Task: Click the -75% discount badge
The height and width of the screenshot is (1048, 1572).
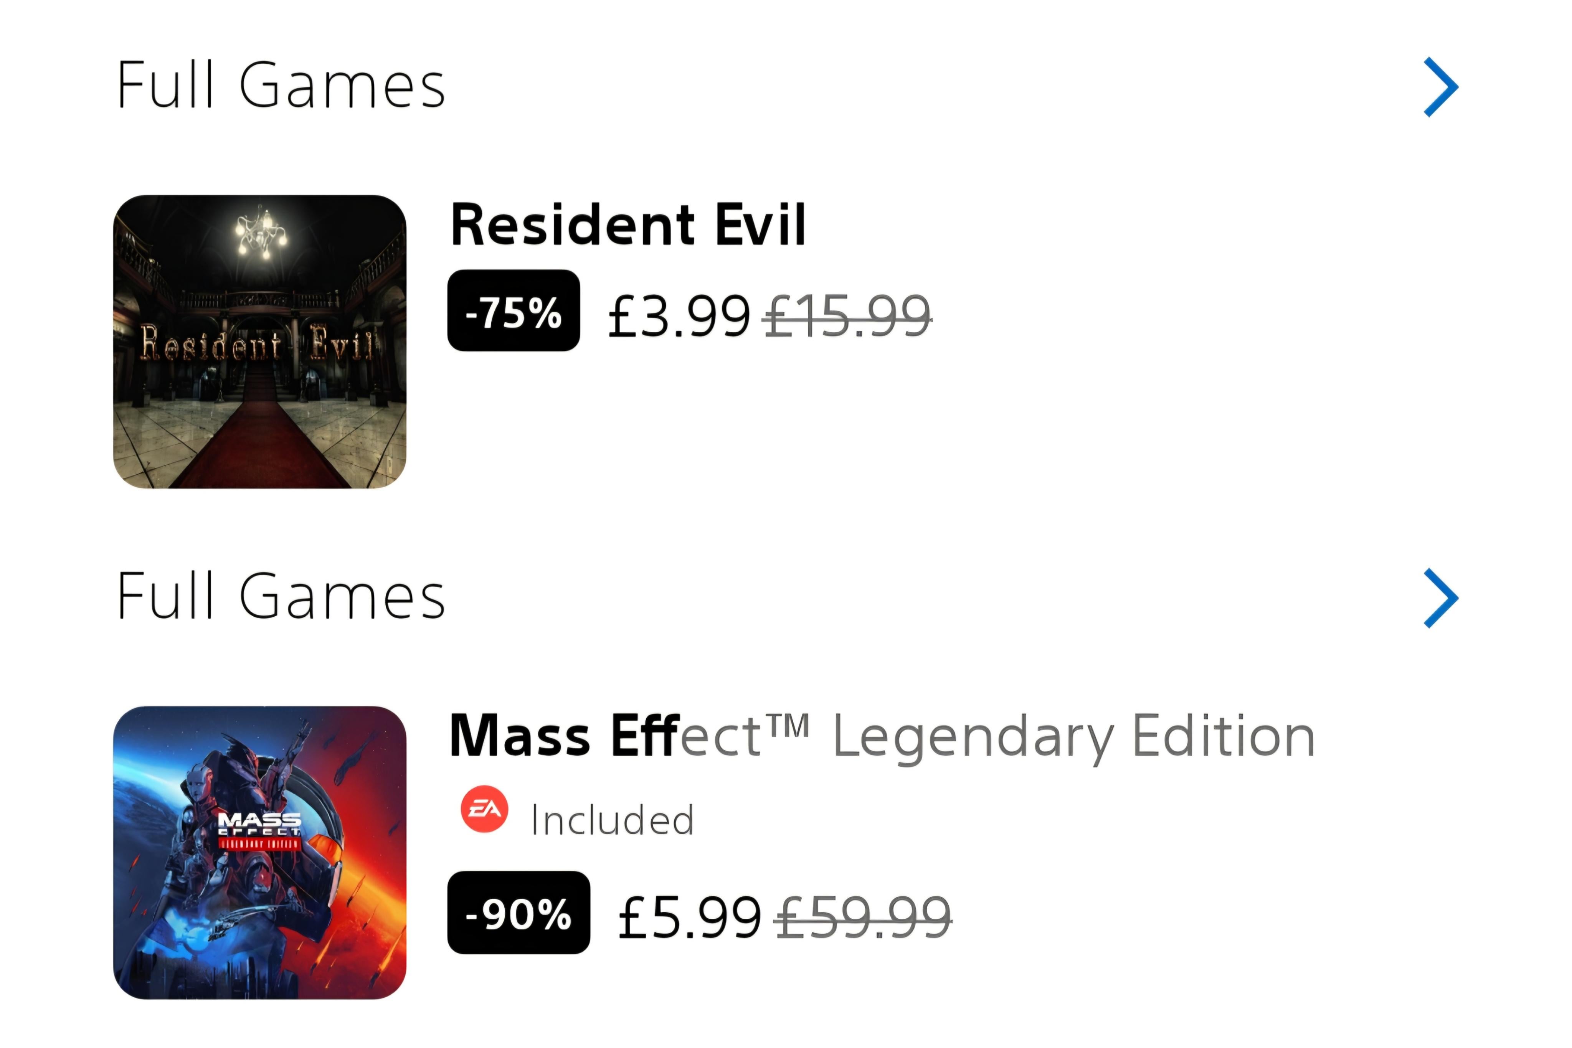Action: 513,311
